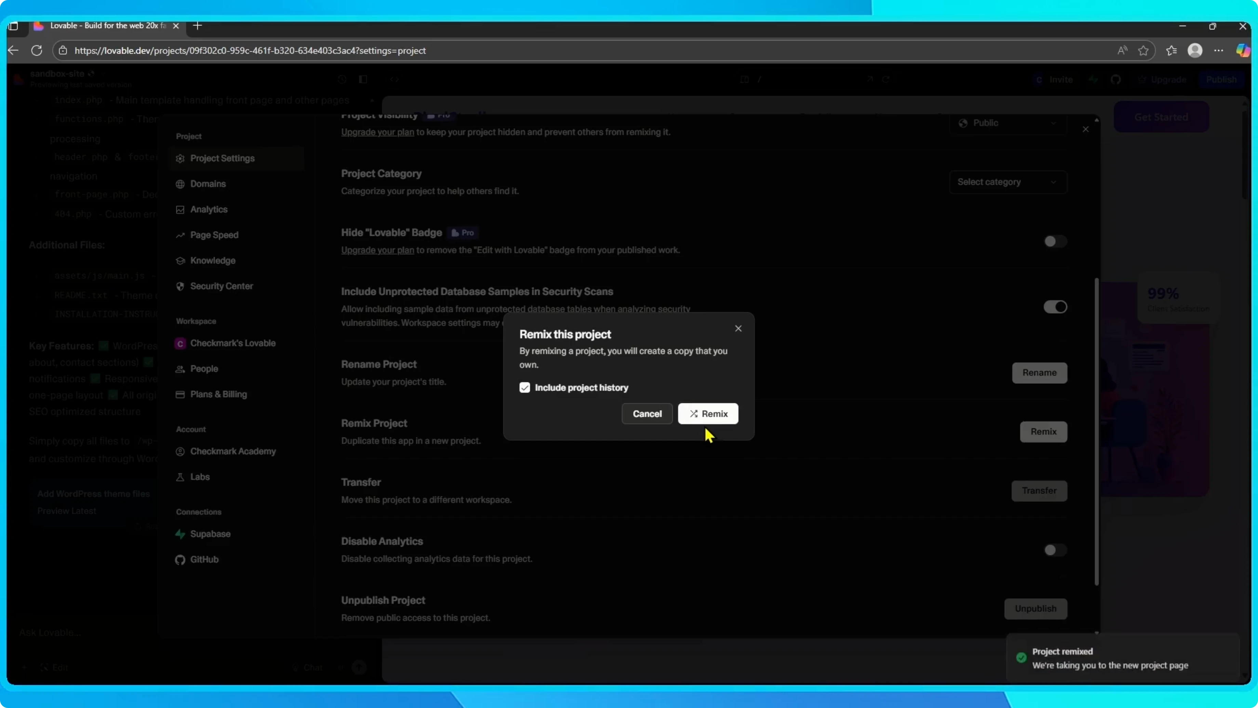Image resolution: width=1258 pixels, height=708 pixels.
Task: Open tab actions menu icon
Action: pos(13,26)
